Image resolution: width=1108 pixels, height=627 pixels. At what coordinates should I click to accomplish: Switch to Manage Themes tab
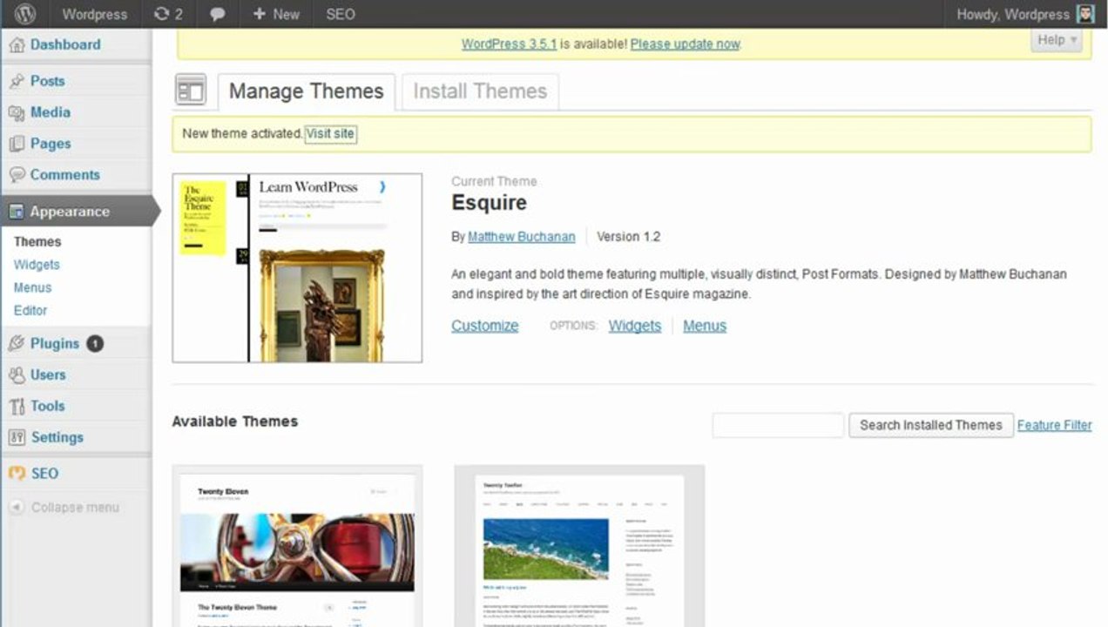(307, 91)
